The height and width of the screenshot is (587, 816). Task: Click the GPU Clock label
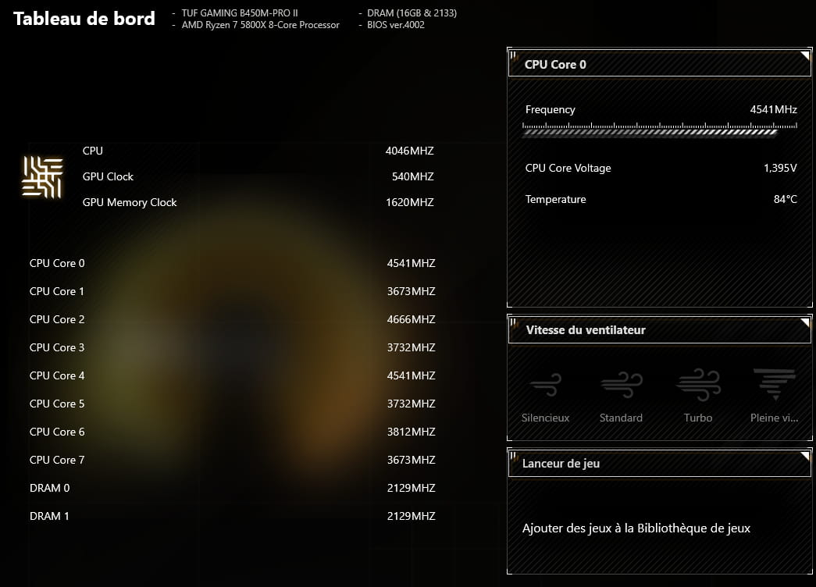pos(108,176)
